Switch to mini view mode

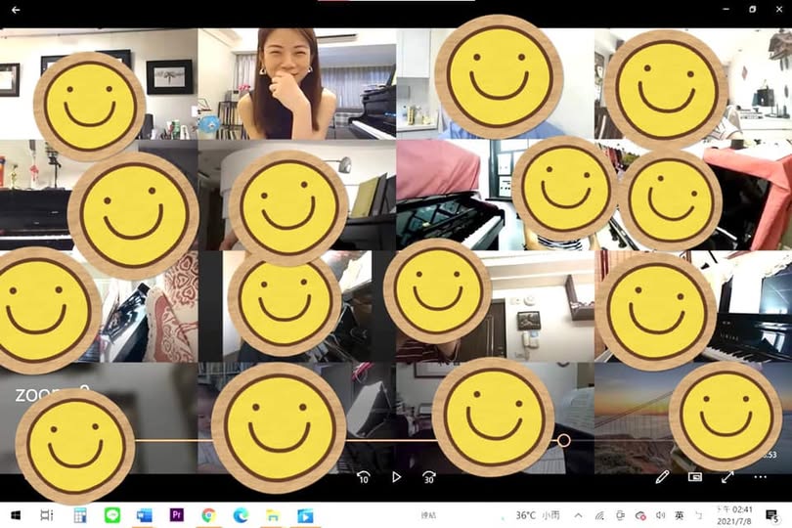pos(695,477)
